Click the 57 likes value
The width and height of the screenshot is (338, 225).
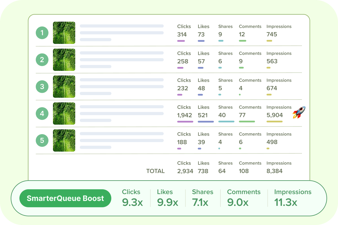click(x=201, y=61)
